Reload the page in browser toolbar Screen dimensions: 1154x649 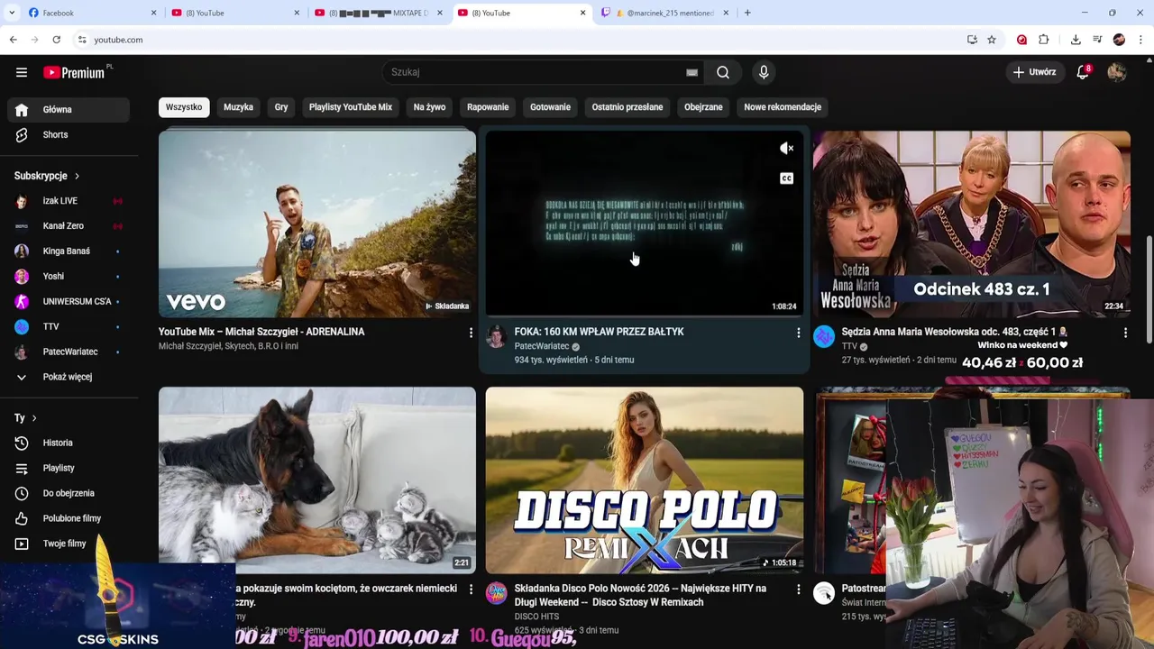[x=56, y=40]
